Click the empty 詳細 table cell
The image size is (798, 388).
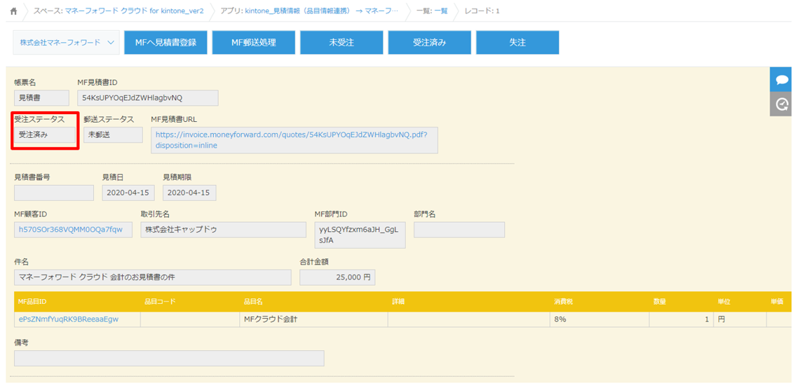468,319
